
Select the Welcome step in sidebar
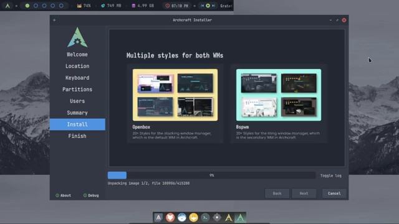point(77,54)
